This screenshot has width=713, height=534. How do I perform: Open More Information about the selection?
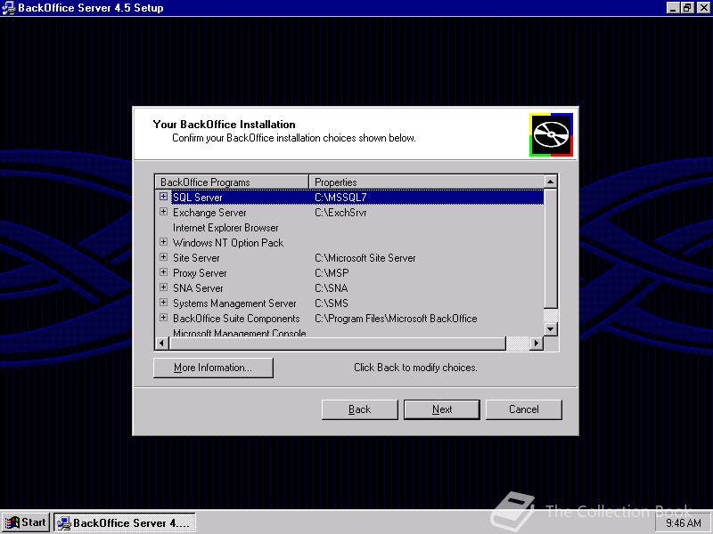pyautogui.click(x=213, y=368)
